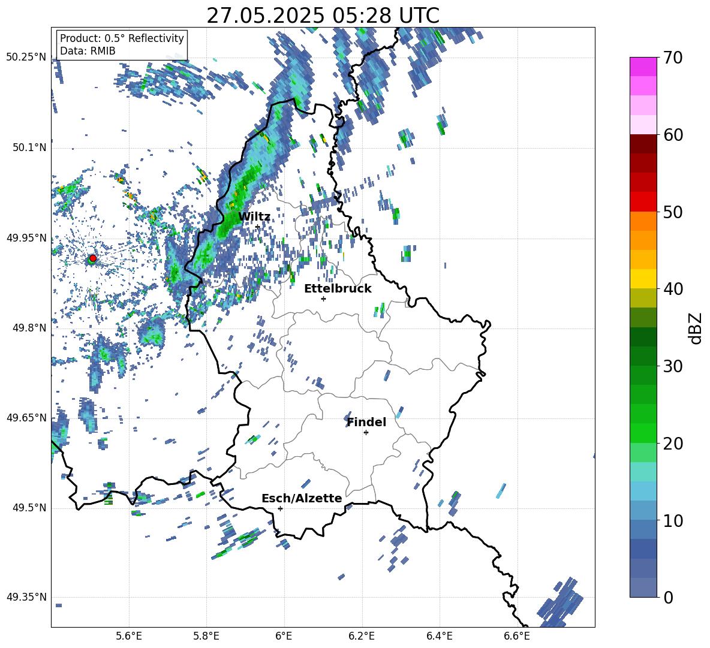Viewport: 710px width, 648px height.
Task: Click the colorbar tick label 10
Action: click(672, 520)
